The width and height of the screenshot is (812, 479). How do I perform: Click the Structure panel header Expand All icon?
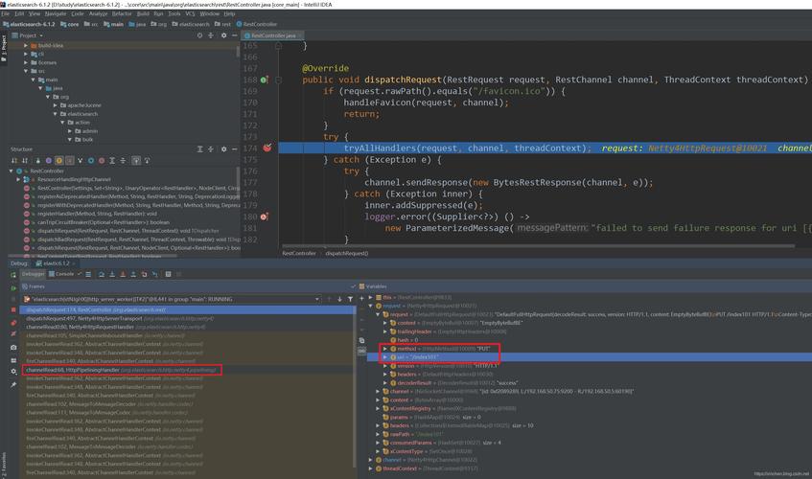coord(200,149)
